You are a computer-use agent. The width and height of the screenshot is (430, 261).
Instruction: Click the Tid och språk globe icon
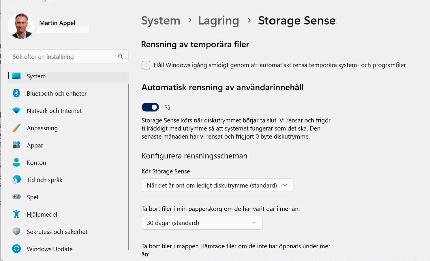16,180
